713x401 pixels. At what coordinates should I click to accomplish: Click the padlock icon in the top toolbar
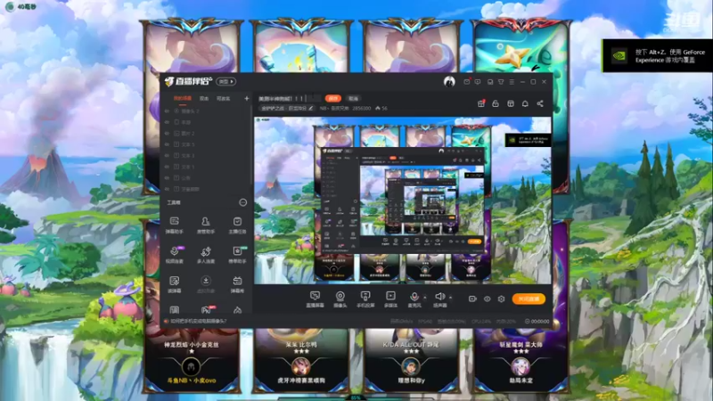(496, 103)
